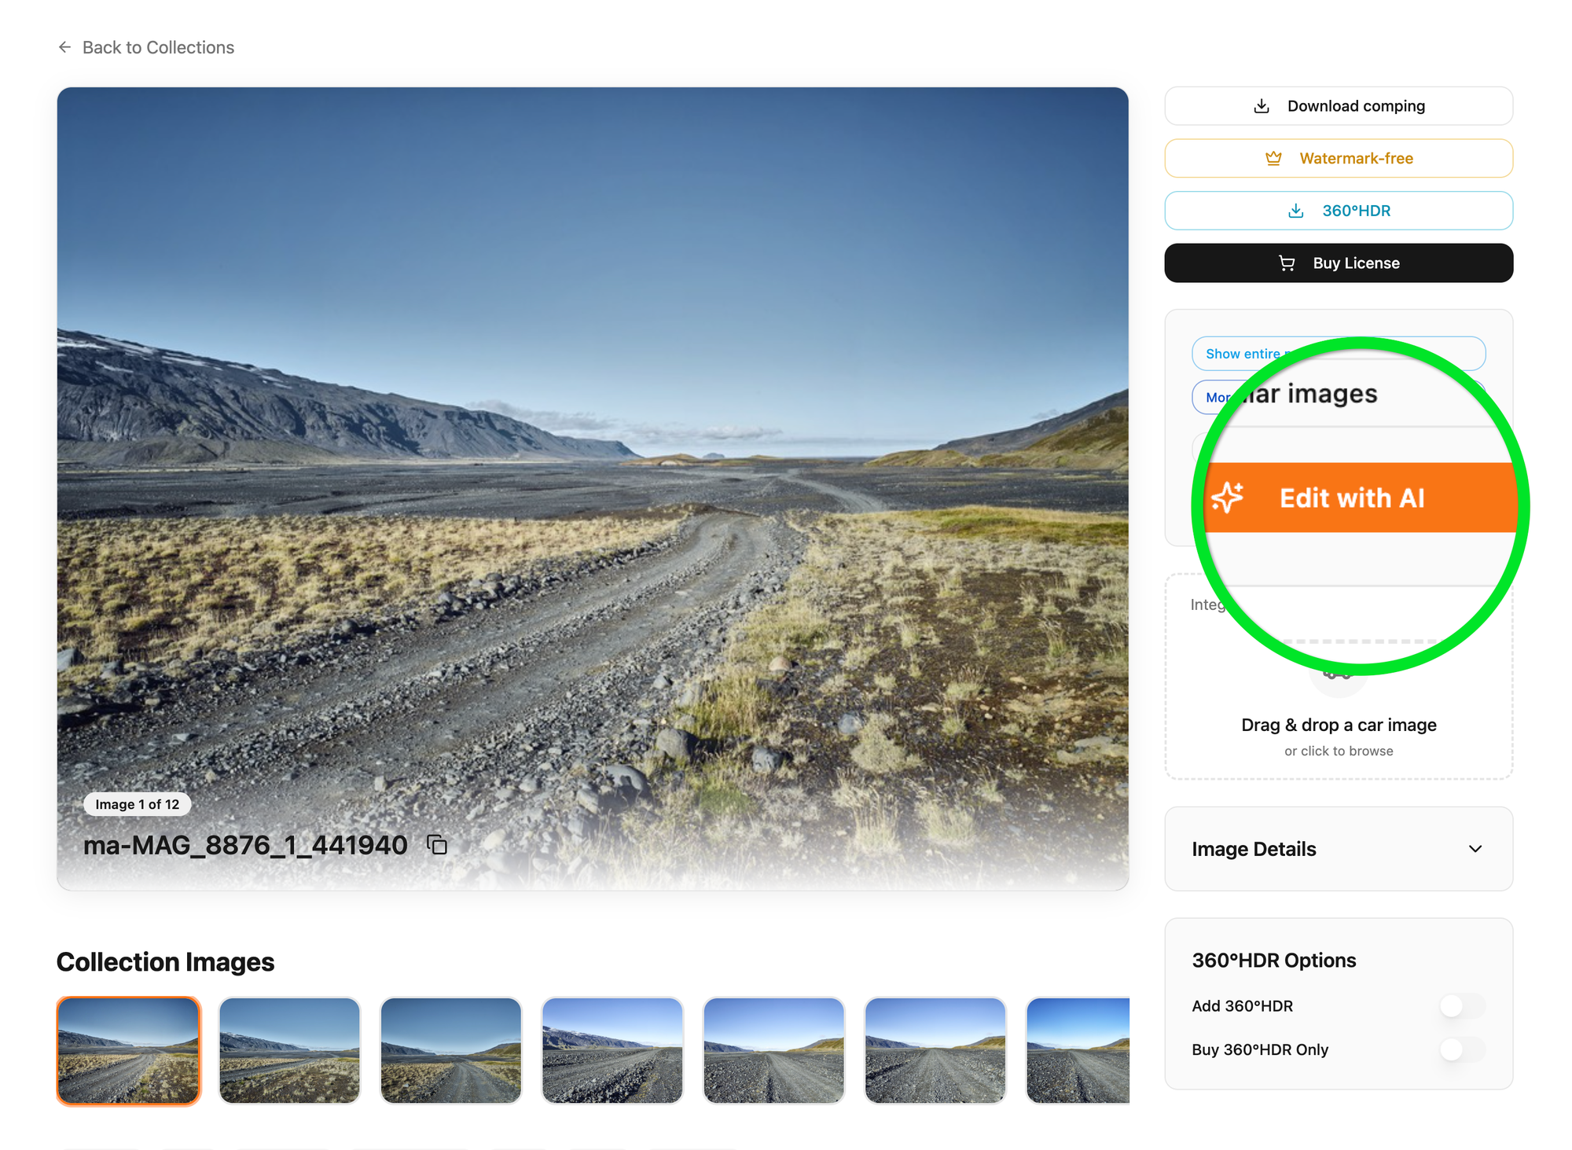
Task: Click the Watermark-free crown icon
Action: coord(1273,159)
